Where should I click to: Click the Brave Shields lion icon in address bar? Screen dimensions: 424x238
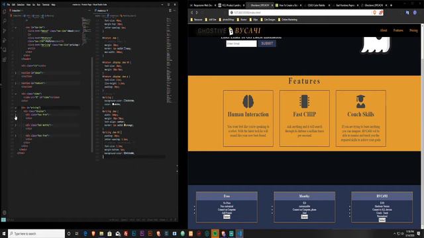click(374, 13)
